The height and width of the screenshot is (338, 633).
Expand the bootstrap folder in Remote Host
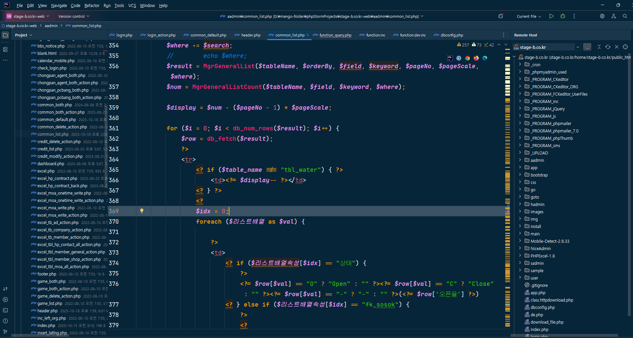coord(520,175)
